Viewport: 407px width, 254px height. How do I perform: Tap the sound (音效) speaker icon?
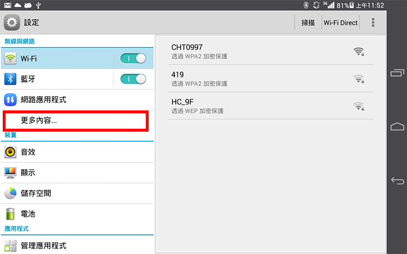point(11,152)
